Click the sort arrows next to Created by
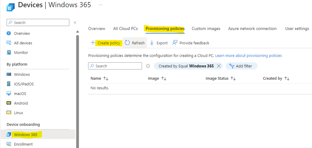 [287, 78]
